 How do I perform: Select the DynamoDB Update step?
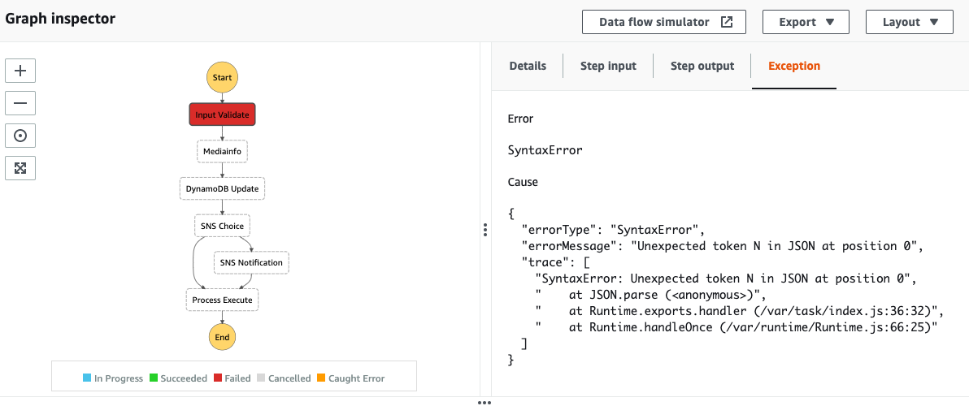[x=223, y=189]
